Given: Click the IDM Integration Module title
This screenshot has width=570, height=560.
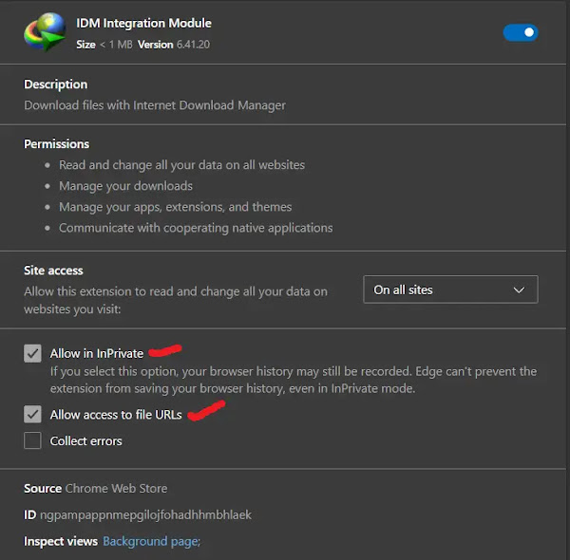Looking at the screenshot, I should [143, 23].
